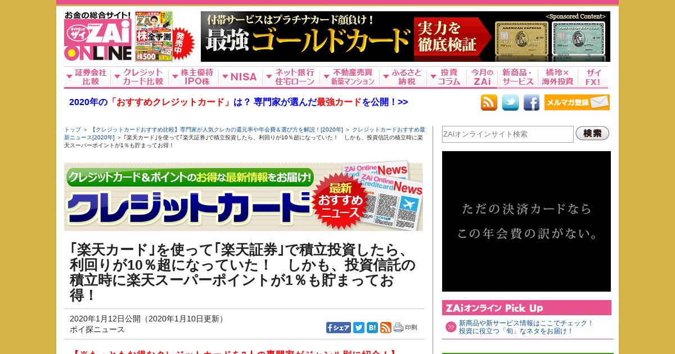The height and width of the screenshot is (354, 675).
Task: Expand the 株主優待 IPO株 menu
Action: pyautogui.click(x=192, y=77)
